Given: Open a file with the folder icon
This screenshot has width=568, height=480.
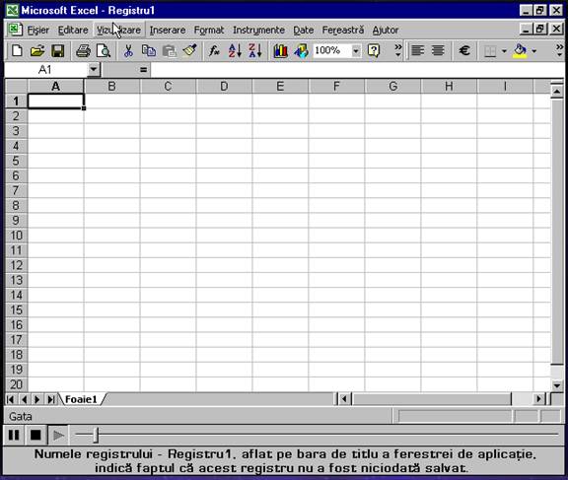Looking at the screenshot, I should click(36, 50).
